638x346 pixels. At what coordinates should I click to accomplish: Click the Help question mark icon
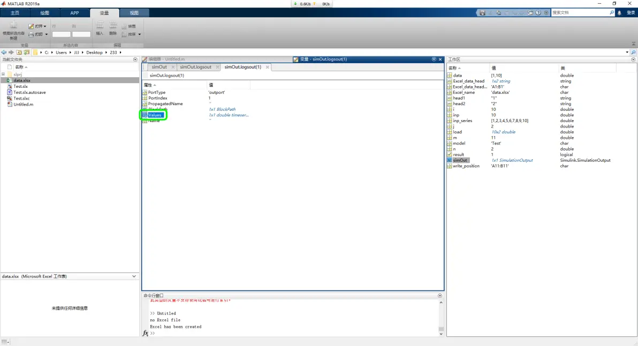tap(538, 13)
